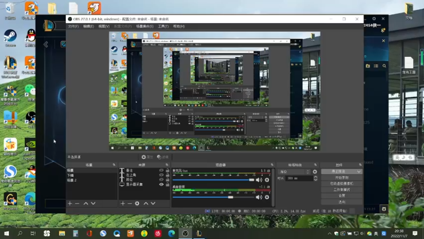Open File Explorer from taskbar
The image size is (424, 239).
[x=62, y=233]
